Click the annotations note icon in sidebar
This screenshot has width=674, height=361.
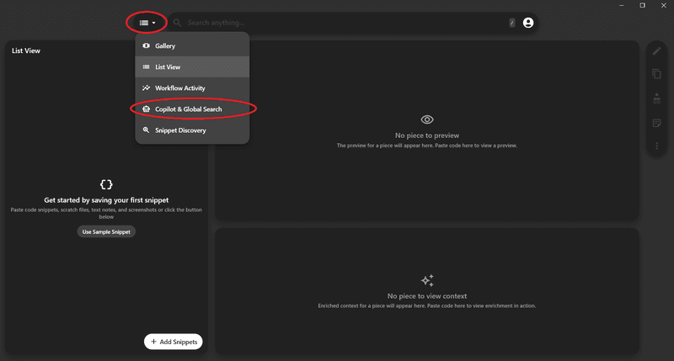(x=657, y=123)
